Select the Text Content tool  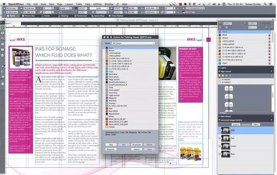tap(2, 33)
